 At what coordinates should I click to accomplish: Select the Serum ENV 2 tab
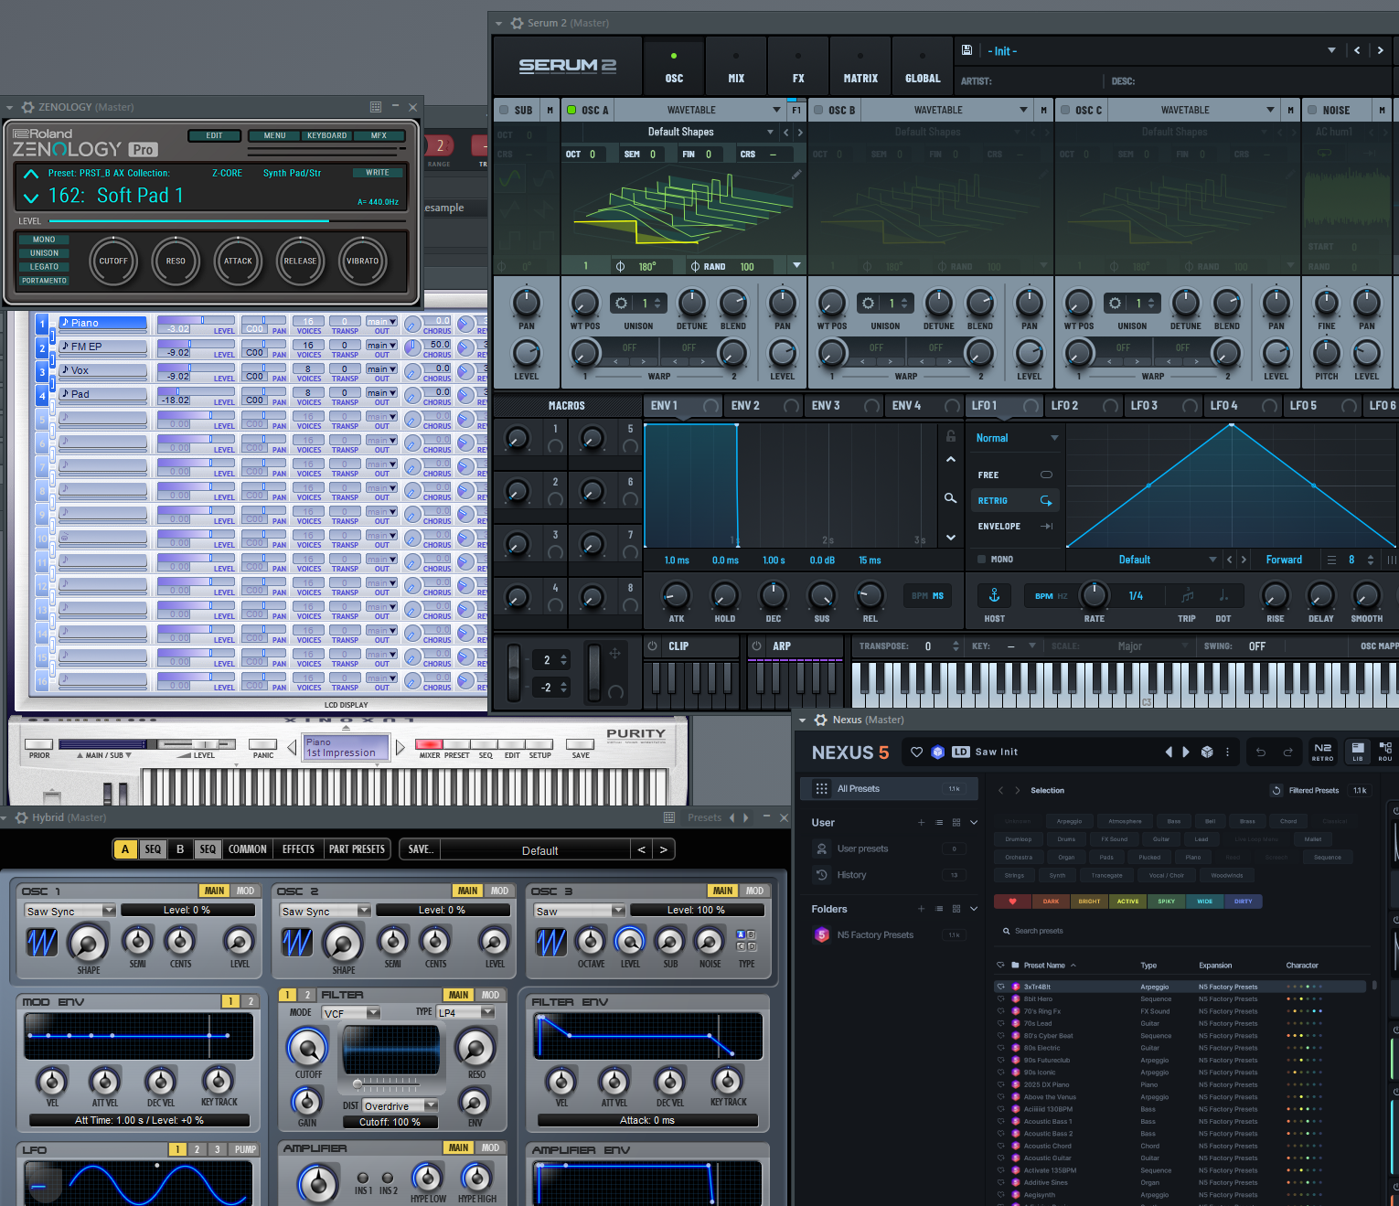[x=763, y=405]
